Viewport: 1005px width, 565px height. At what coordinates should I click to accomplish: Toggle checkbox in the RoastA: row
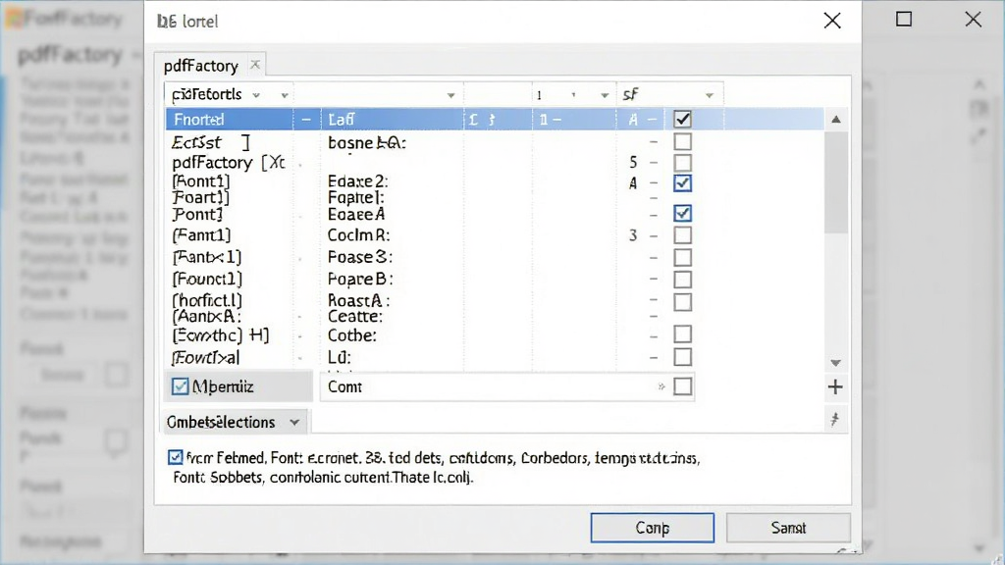tap(682, 302)
